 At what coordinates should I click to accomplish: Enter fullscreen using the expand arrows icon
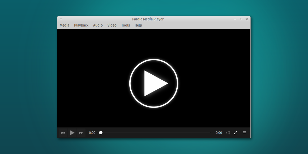[236, 133]
